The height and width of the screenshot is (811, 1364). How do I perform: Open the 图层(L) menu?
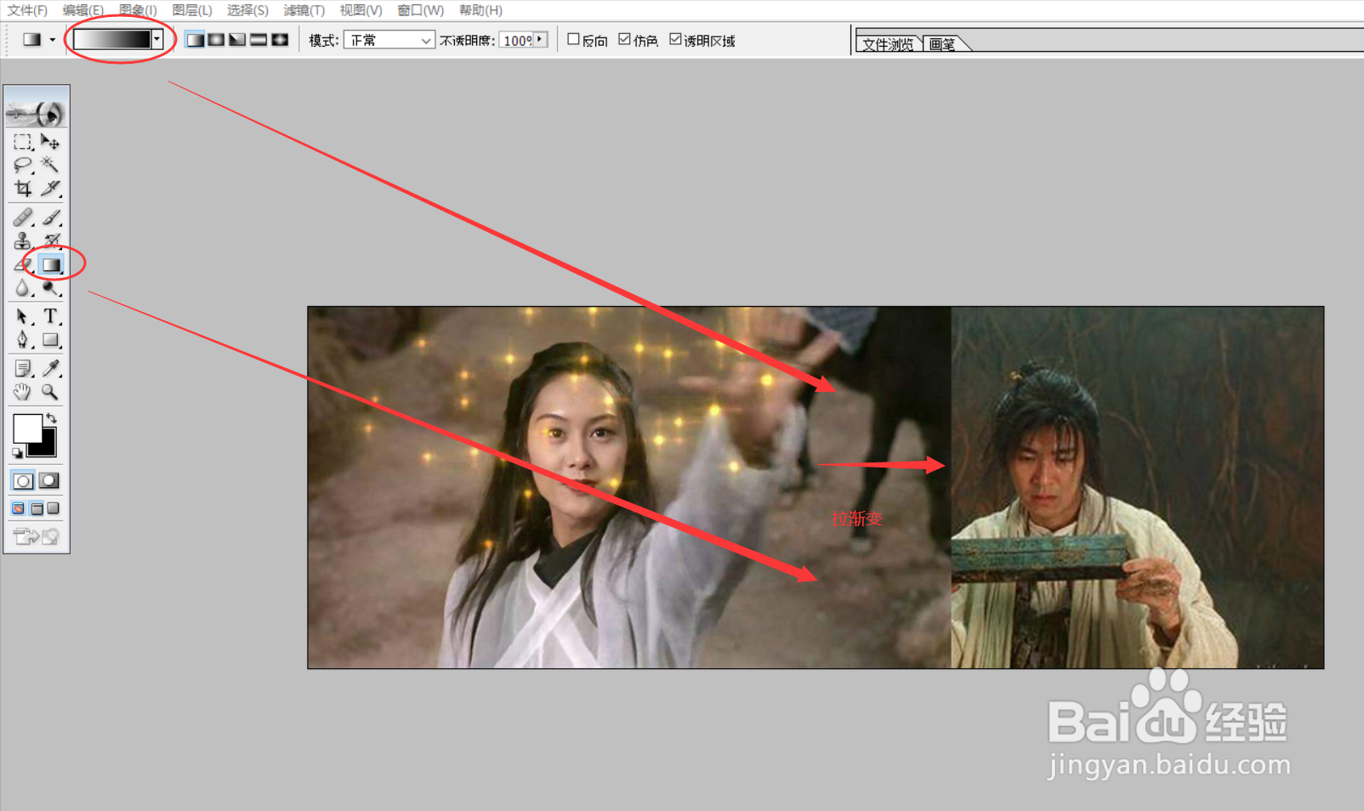tap(192, 10)
